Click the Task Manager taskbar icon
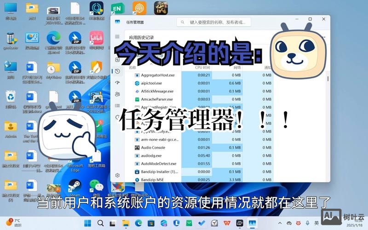 (x=252, y=223)
